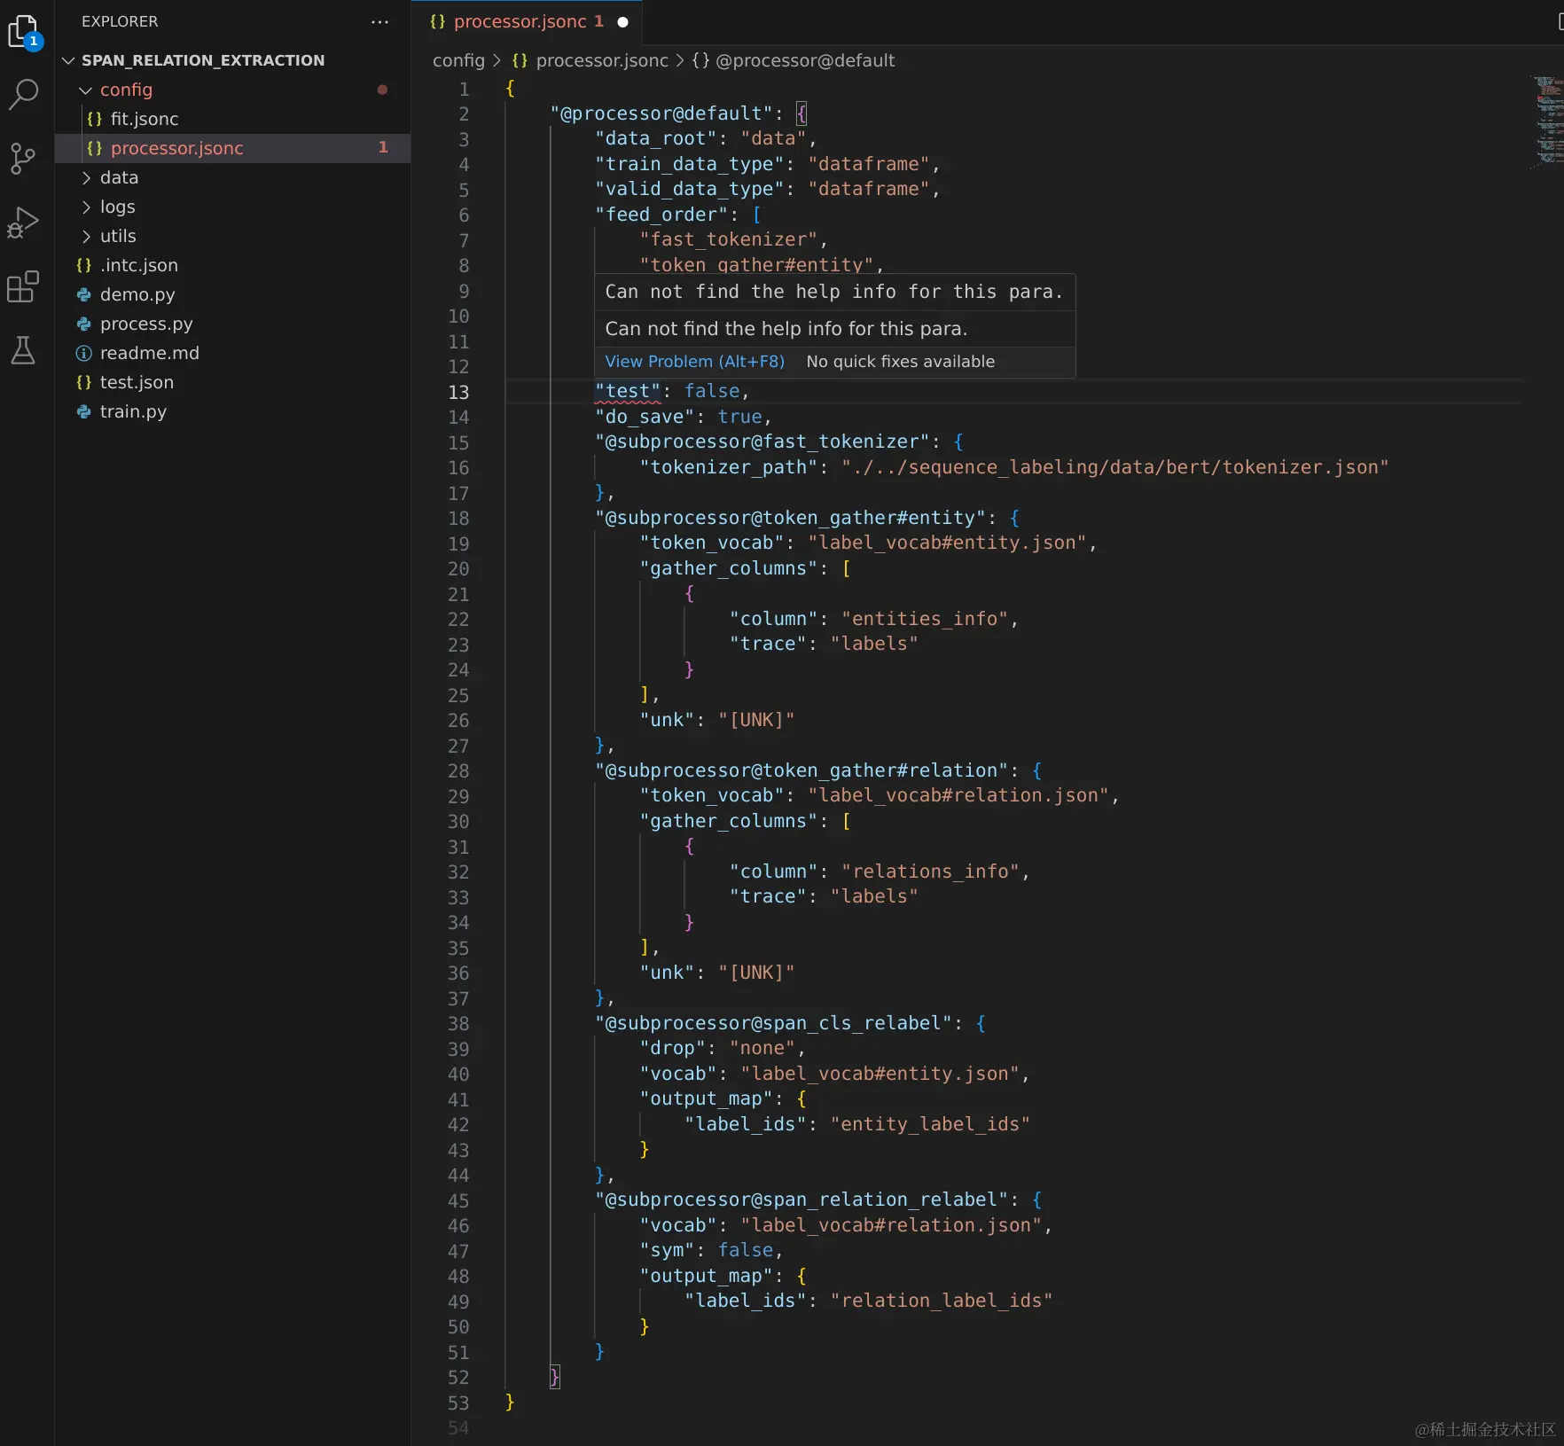Screen dimensions: 1564x1446
Task: Click the unsaved dot on processor.jsonc tab
Action: click(622, 22)
